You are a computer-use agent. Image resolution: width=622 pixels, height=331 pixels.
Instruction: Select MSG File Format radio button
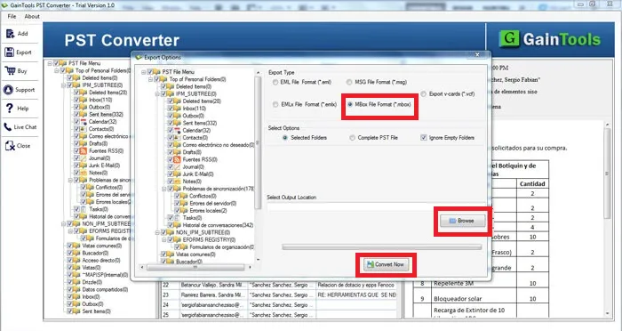pos(349,82)
